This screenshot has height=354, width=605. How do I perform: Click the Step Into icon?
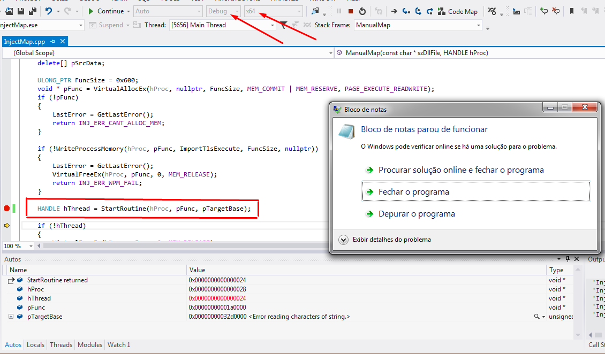point(406,11)
